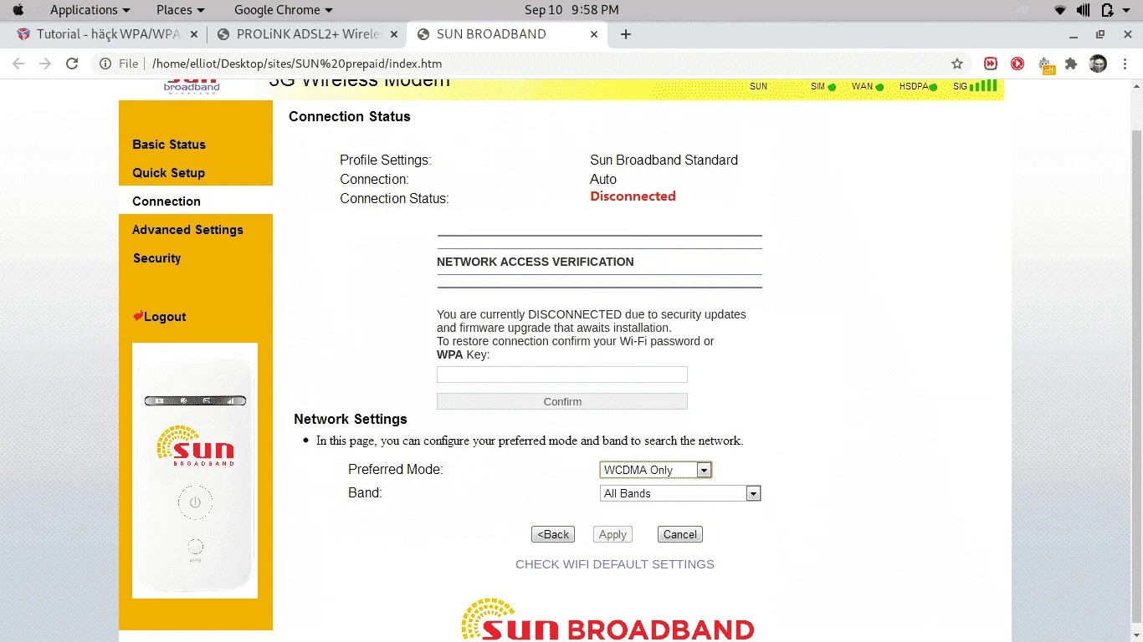
Task: Open the Applications menu
Action: click(90, 10)
